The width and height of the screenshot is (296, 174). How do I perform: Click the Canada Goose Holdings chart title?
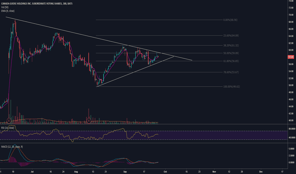tap(37, 3)
